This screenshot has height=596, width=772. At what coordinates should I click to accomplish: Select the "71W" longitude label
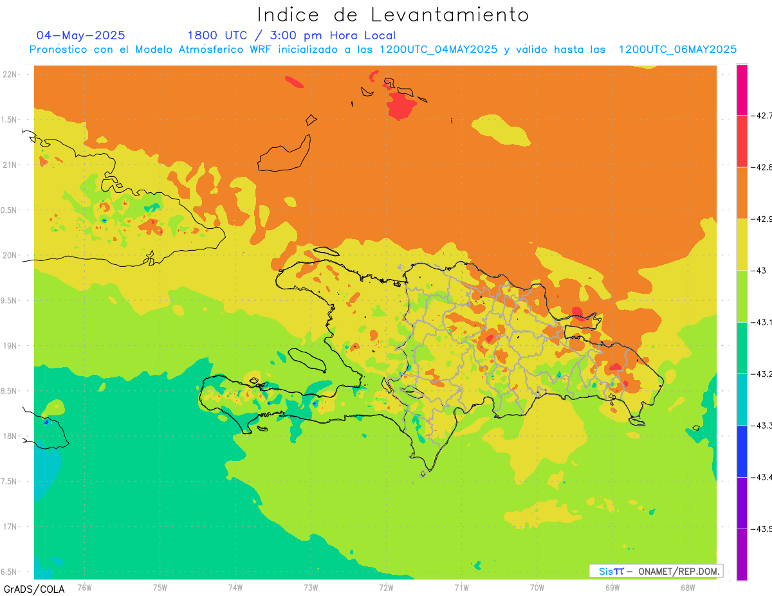click(x=461, y=587)
